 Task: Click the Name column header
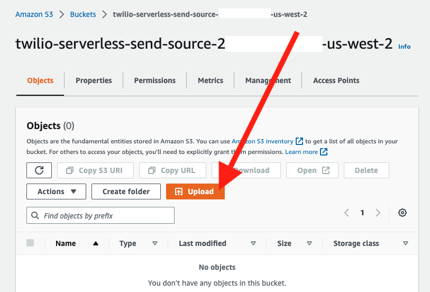(x=66, y=243)
